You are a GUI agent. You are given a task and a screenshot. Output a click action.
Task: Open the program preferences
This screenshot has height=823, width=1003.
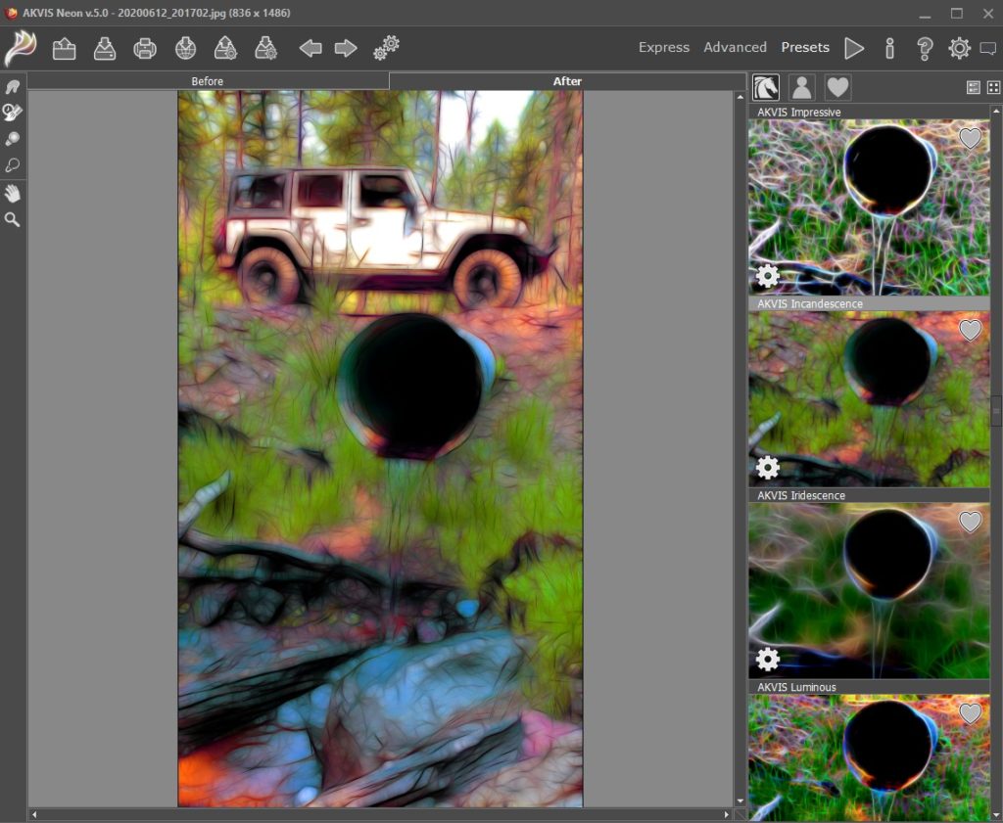(x=957, y=47)
